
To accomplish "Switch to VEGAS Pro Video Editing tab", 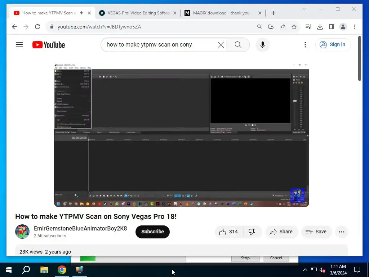I will coord(138,13).
